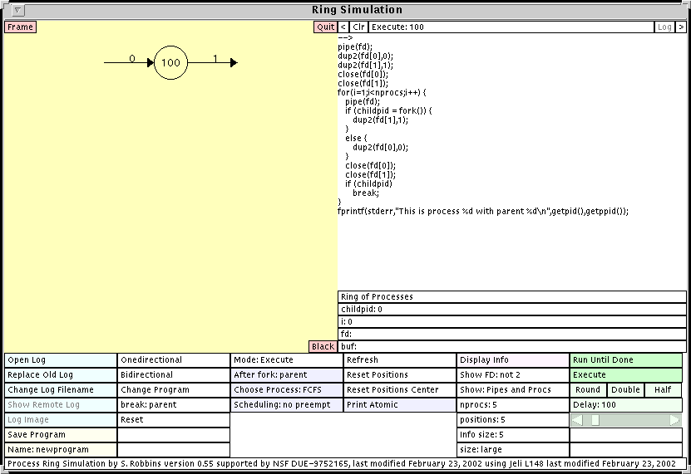Click Reset Positions Center

(x=400, y=390)
